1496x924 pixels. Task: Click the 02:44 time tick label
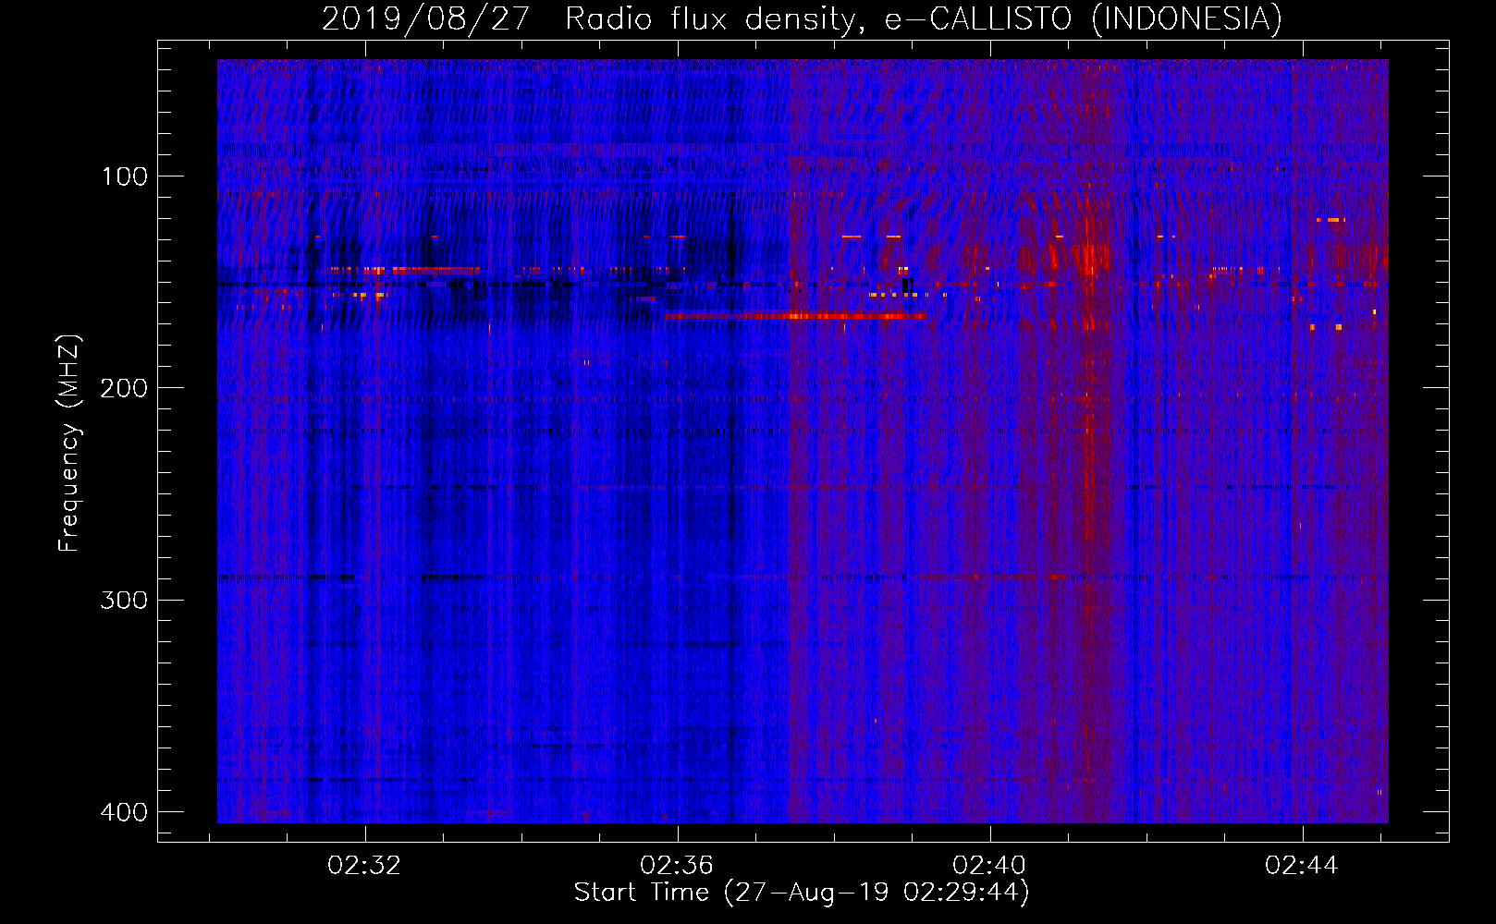coord(1303,866)
